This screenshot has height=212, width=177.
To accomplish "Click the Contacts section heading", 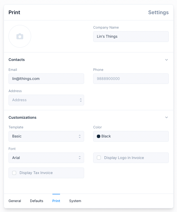I will pos(17,60).
